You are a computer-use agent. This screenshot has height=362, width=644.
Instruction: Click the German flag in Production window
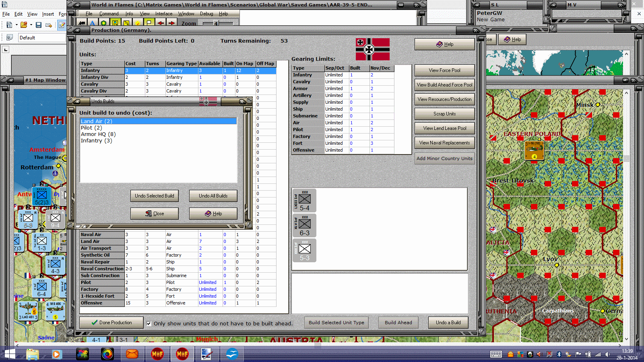372,49
